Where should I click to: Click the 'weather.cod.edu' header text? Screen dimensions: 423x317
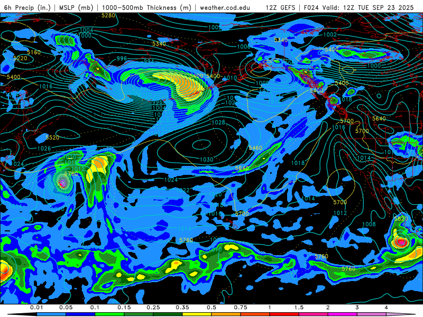point(225,7)
